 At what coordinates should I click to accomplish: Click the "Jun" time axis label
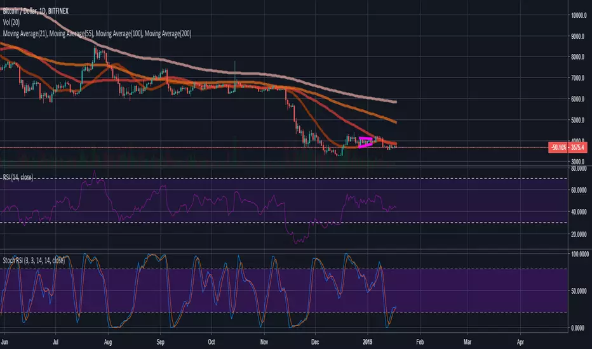click(4, 342)
